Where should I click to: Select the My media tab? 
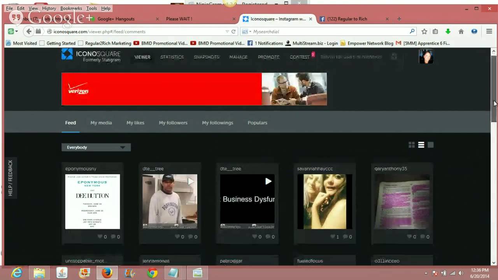101,122
